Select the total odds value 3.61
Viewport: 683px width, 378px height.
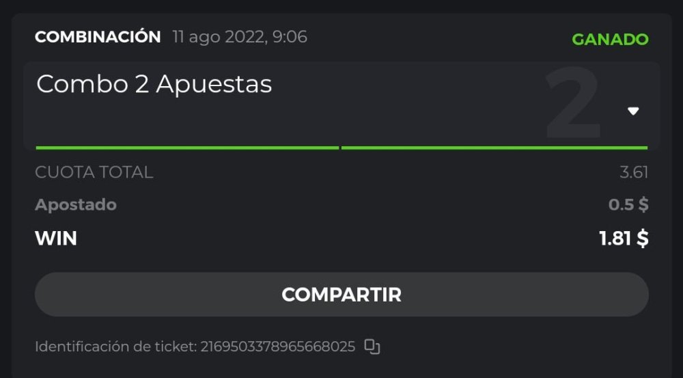coord(634,172)
